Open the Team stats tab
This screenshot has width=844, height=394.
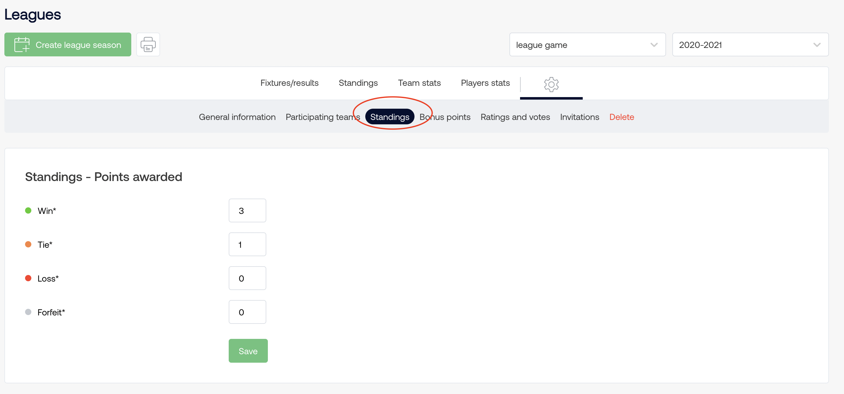tap(419, 83)
